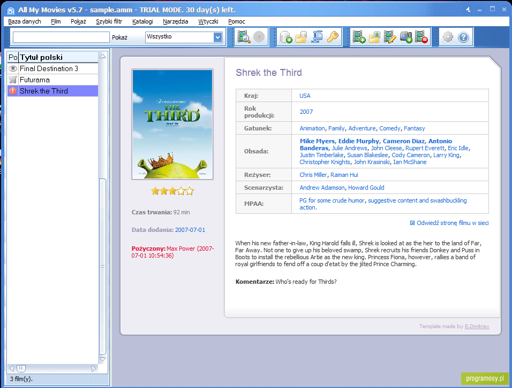Viewport: 512px width, 388px height.
Task: Click the Adventure genre link
Action: tap(362, 128)
